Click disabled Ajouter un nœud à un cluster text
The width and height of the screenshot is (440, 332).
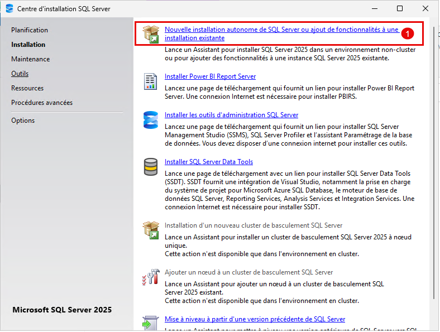248,272
